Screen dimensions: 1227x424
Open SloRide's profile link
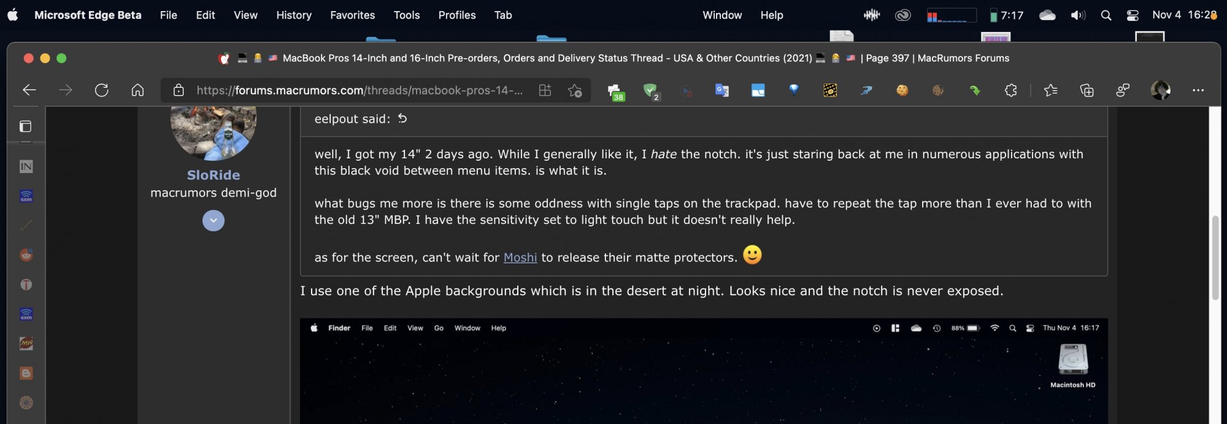pyautogui.click(x=213, y=175)
